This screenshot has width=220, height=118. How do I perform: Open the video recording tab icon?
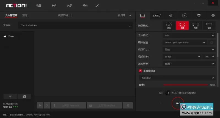pyautogui.click(x=142, y=15)
